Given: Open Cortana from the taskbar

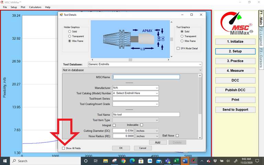Looking at the screenshot, I should pyautogui.click(x=86, y=161).
